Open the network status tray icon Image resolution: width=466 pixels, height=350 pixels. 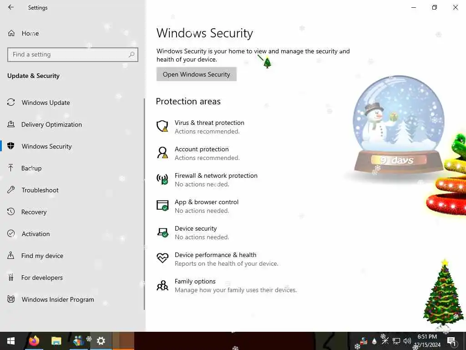(396, 341)
